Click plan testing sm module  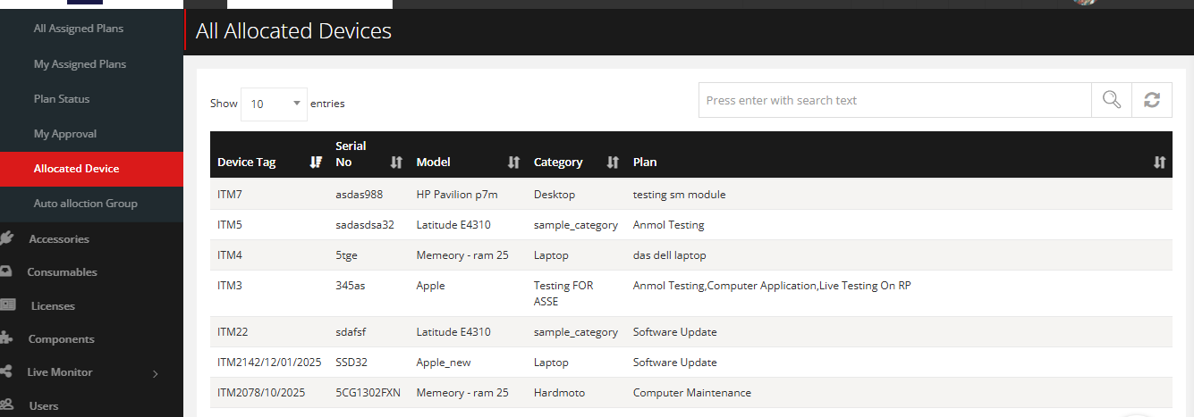click(680, 194)
